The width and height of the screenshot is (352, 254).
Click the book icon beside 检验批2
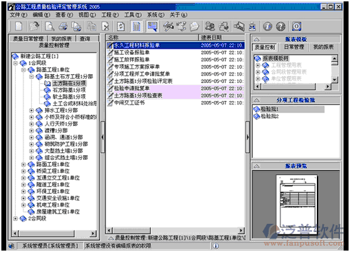click(257, 116)
